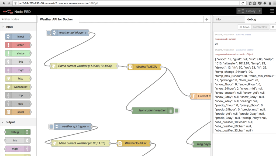Select the mqtt node under output category

[x=18, y=149]
